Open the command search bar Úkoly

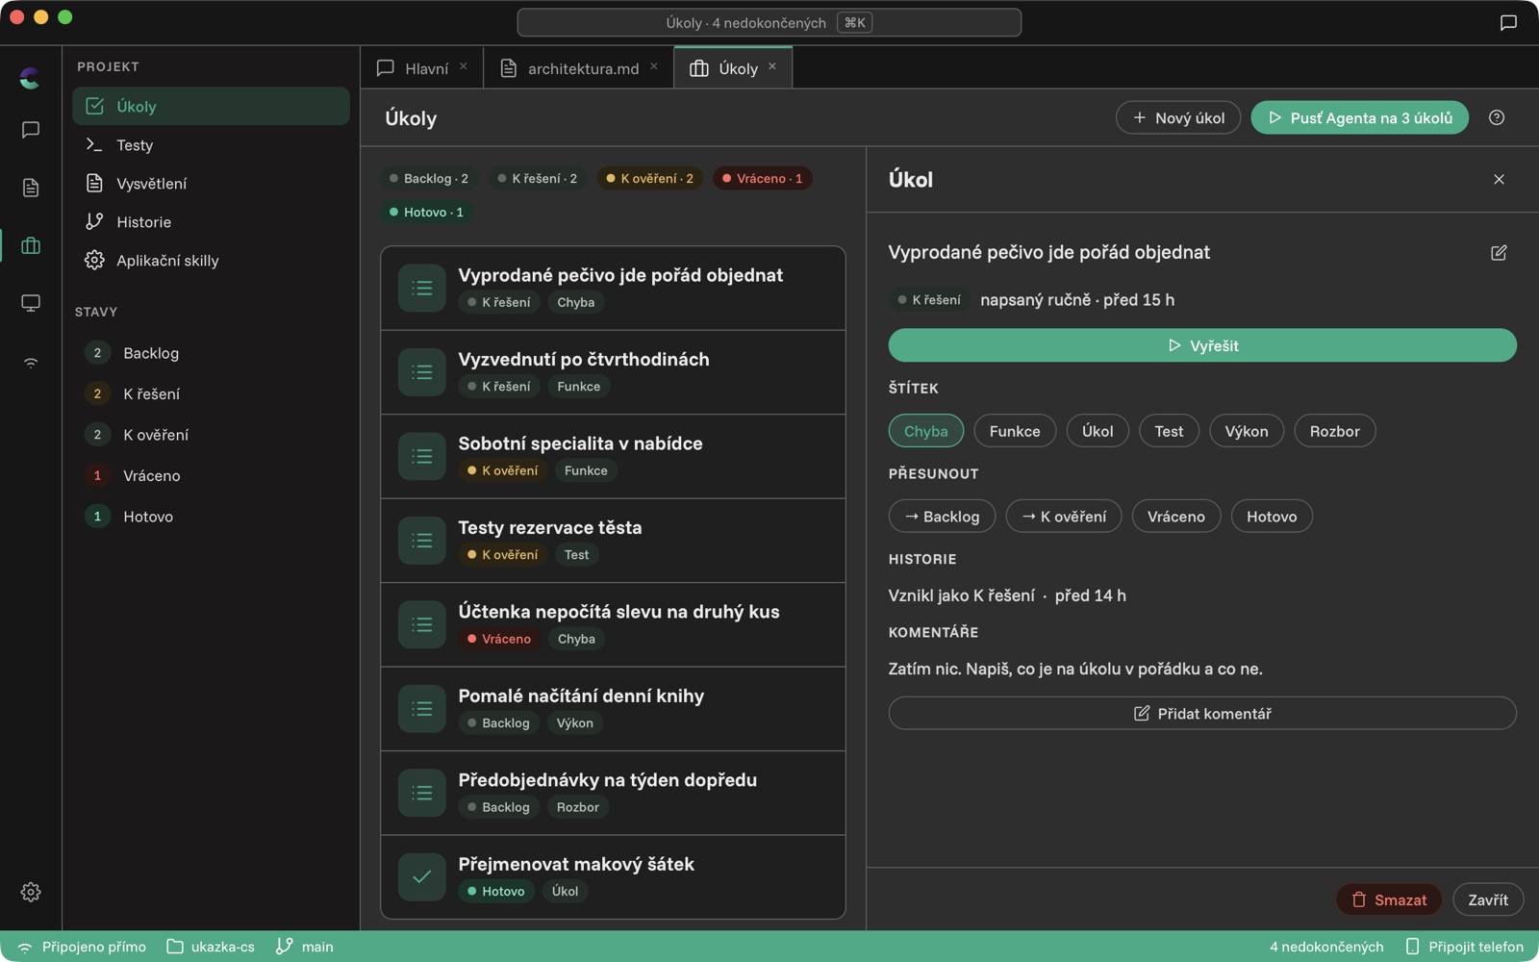pos(769,22)
